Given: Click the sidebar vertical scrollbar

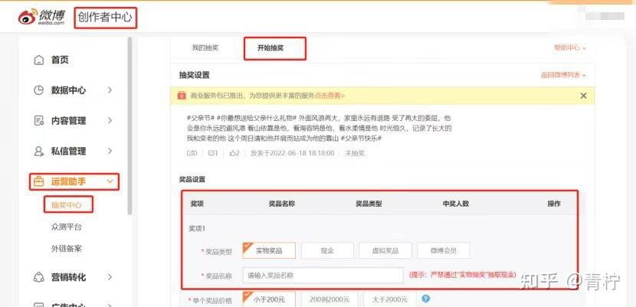Looking at the screenshot, I should coord(129,126).
